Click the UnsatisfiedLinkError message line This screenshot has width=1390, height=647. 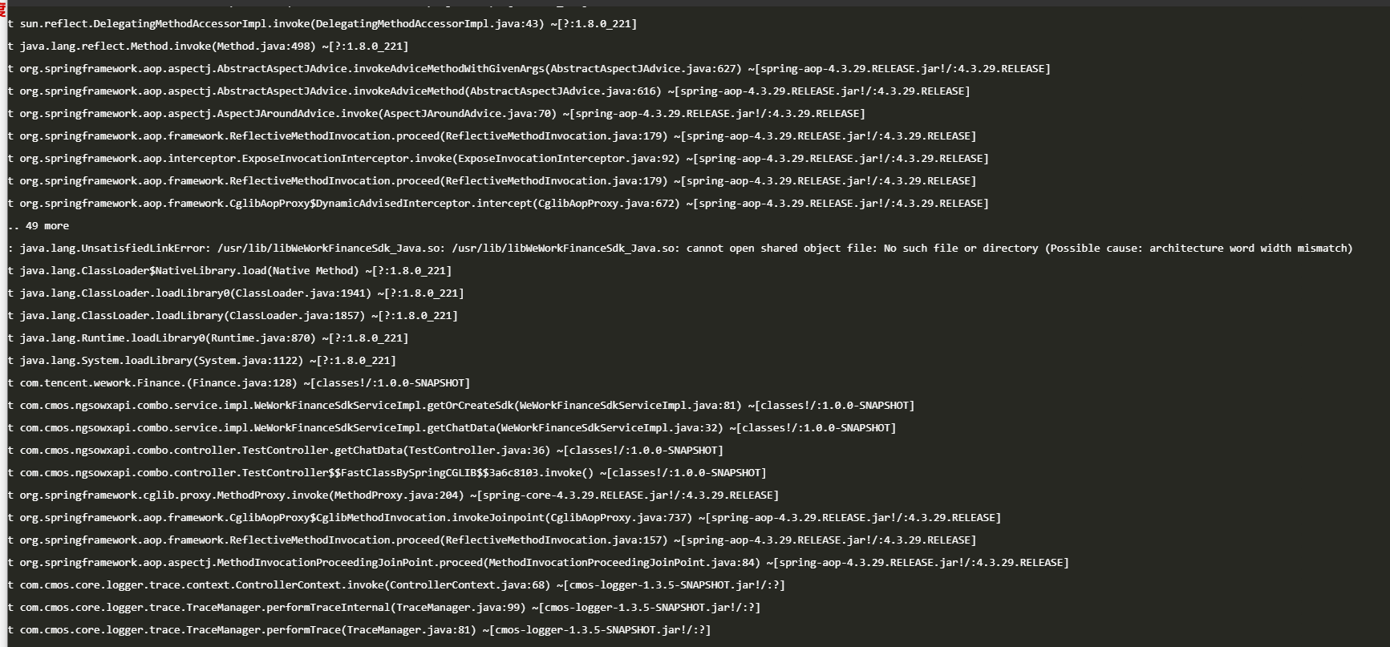pyautogui.click(x=681, y=249)
